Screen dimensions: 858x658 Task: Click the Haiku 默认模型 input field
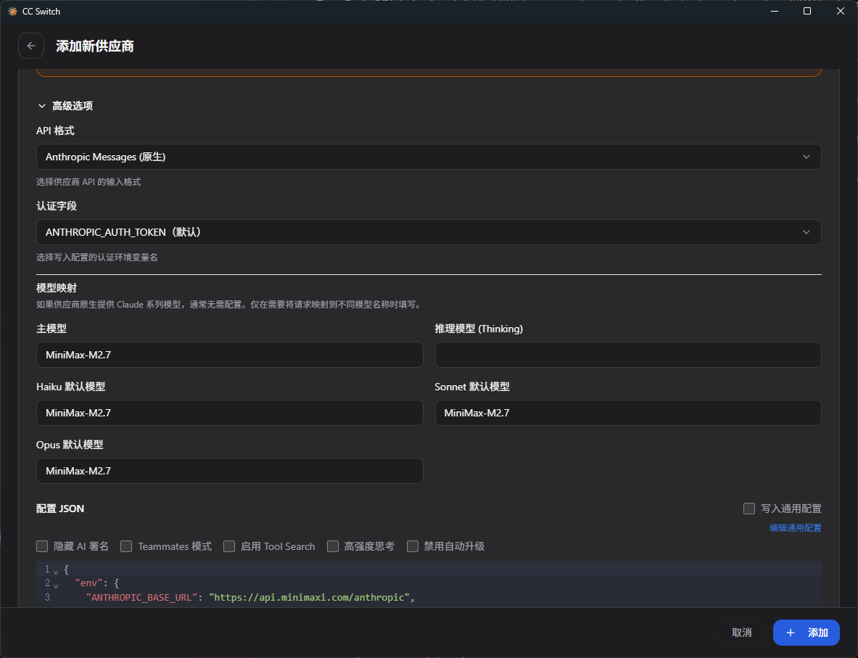[x=229, y=413]
